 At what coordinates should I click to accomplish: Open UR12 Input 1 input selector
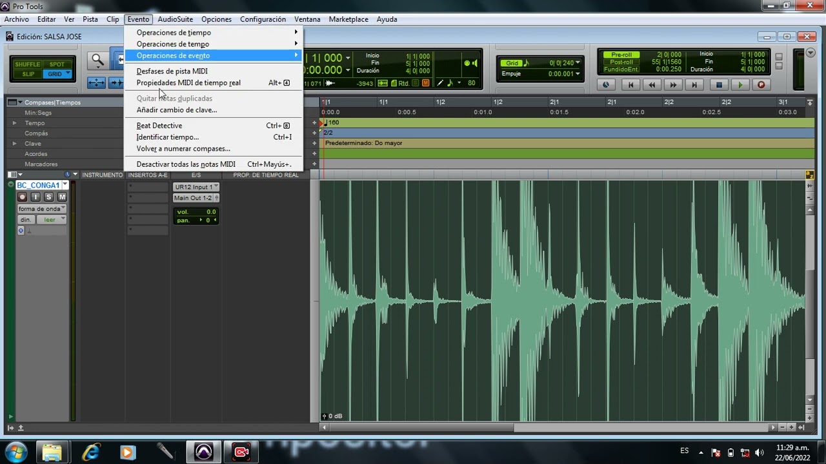tap(196, 187)
